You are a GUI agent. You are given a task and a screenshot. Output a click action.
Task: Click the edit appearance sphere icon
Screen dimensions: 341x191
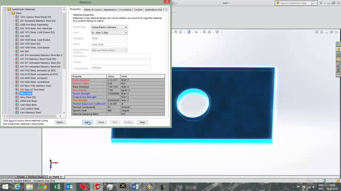[204, 32]
